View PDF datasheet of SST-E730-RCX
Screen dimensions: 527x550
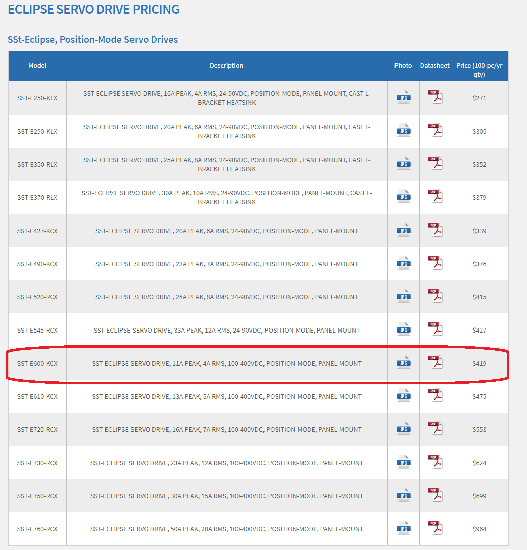[435, 462]
